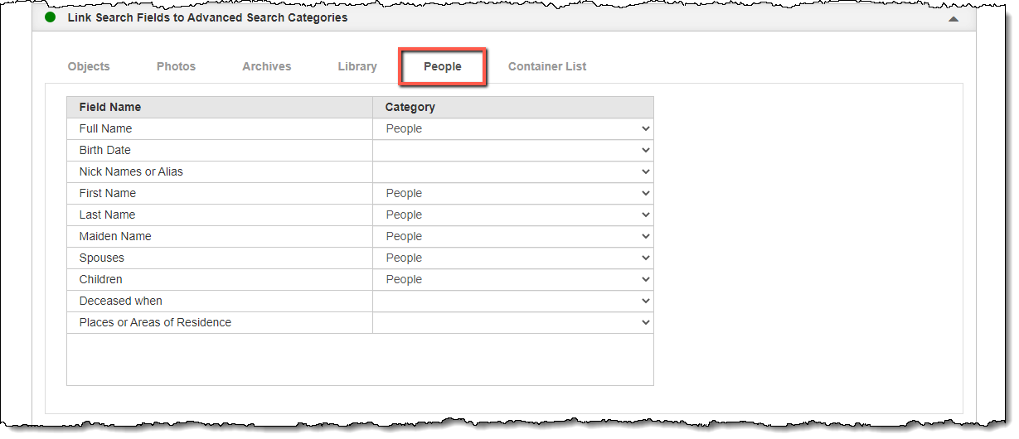The width and height of the screenshot is (1019, 439).
Task: Expand Places or Areas of Residence dropdown
Action: (x=513, y=322)
